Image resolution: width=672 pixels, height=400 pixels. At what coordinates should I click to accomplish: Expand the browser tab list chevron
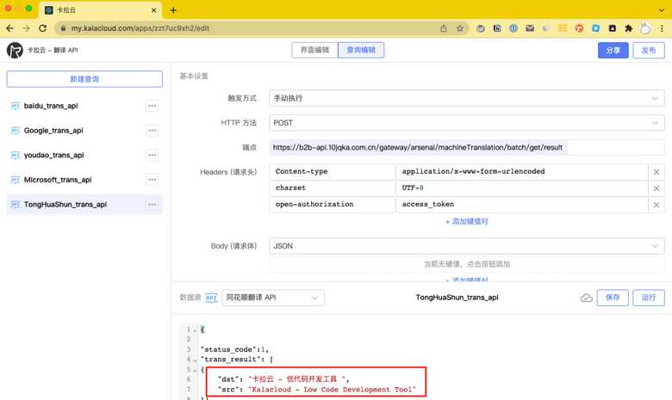[662, 9]
